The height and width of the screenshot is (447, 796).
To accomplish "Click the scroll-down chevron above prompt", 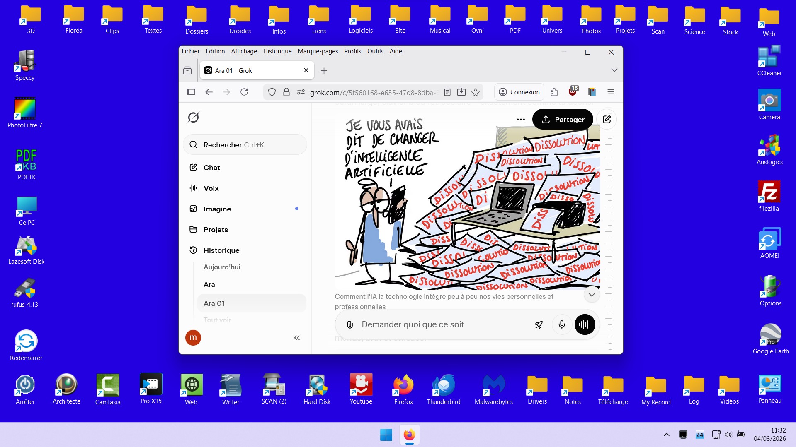I will 592,295.
